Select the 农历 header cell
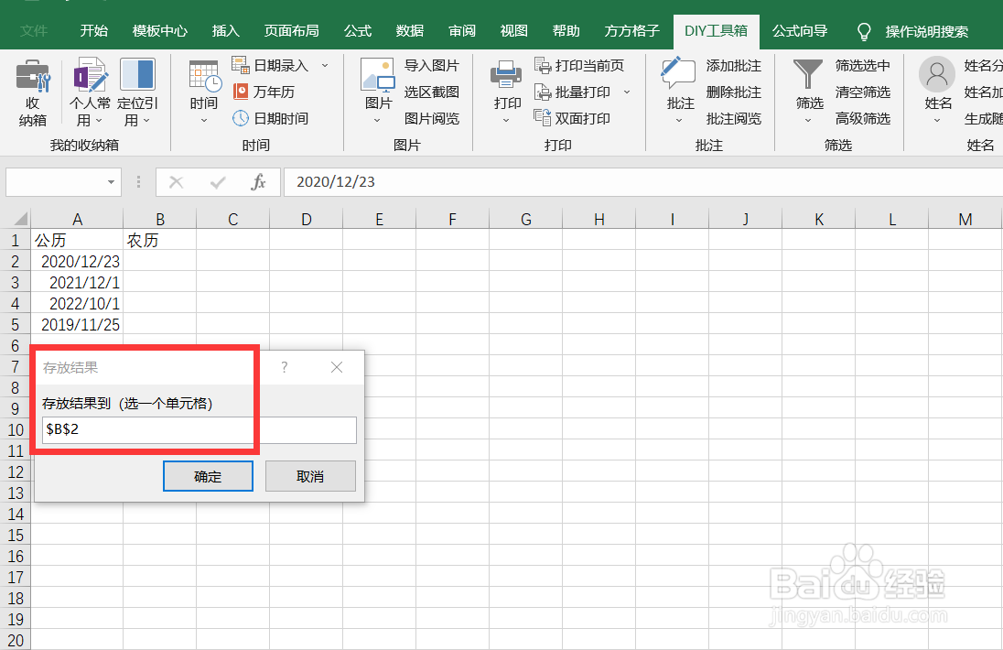 point(159,240)
